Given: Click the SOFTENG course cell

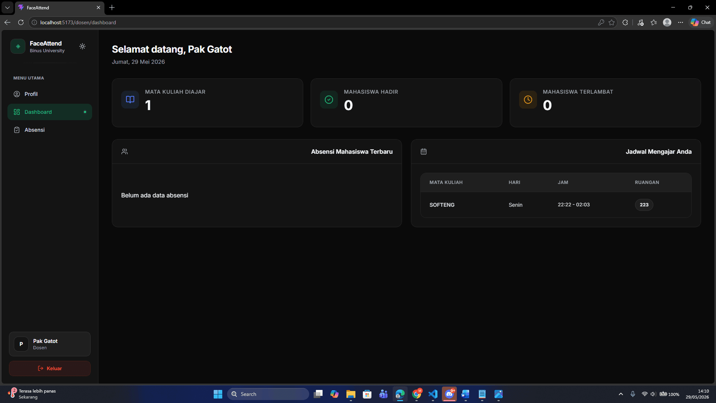Looking at the screenshot, I should click(442, 205).
